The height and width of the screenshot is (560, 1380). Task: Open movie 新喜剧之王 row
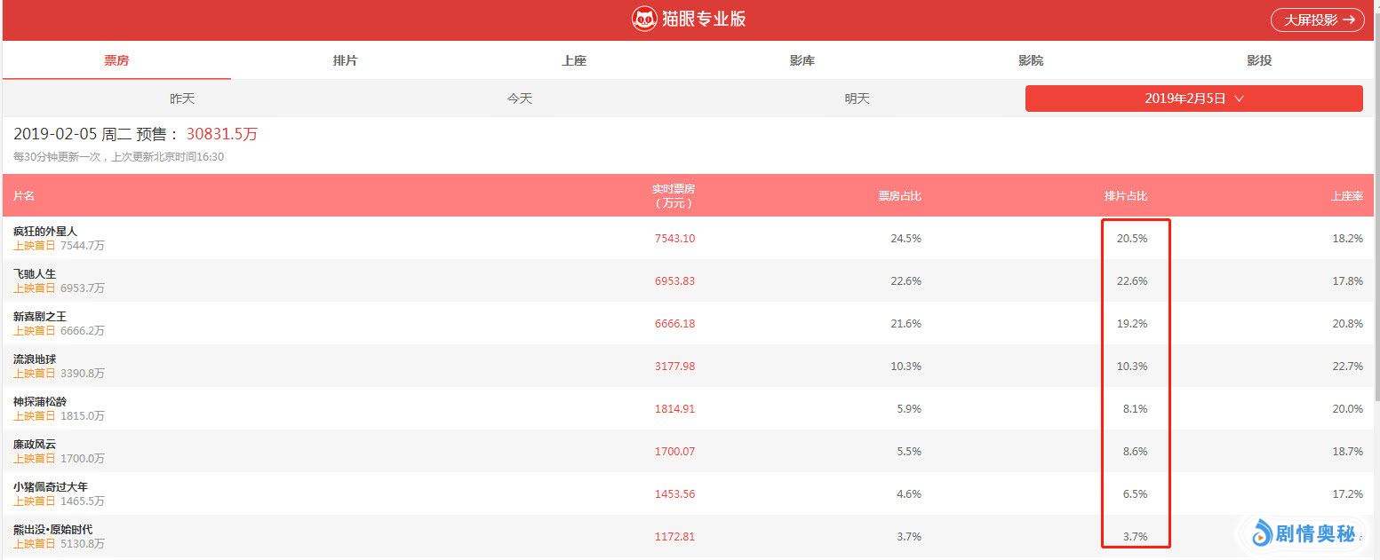(40, 316)
